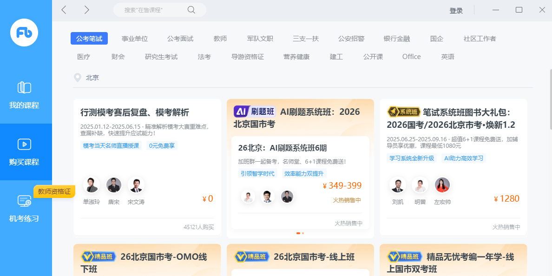Click the vertical scrollbar thumb
The height and width of the screenshot is (276, 552).
[x=550, y=99]
